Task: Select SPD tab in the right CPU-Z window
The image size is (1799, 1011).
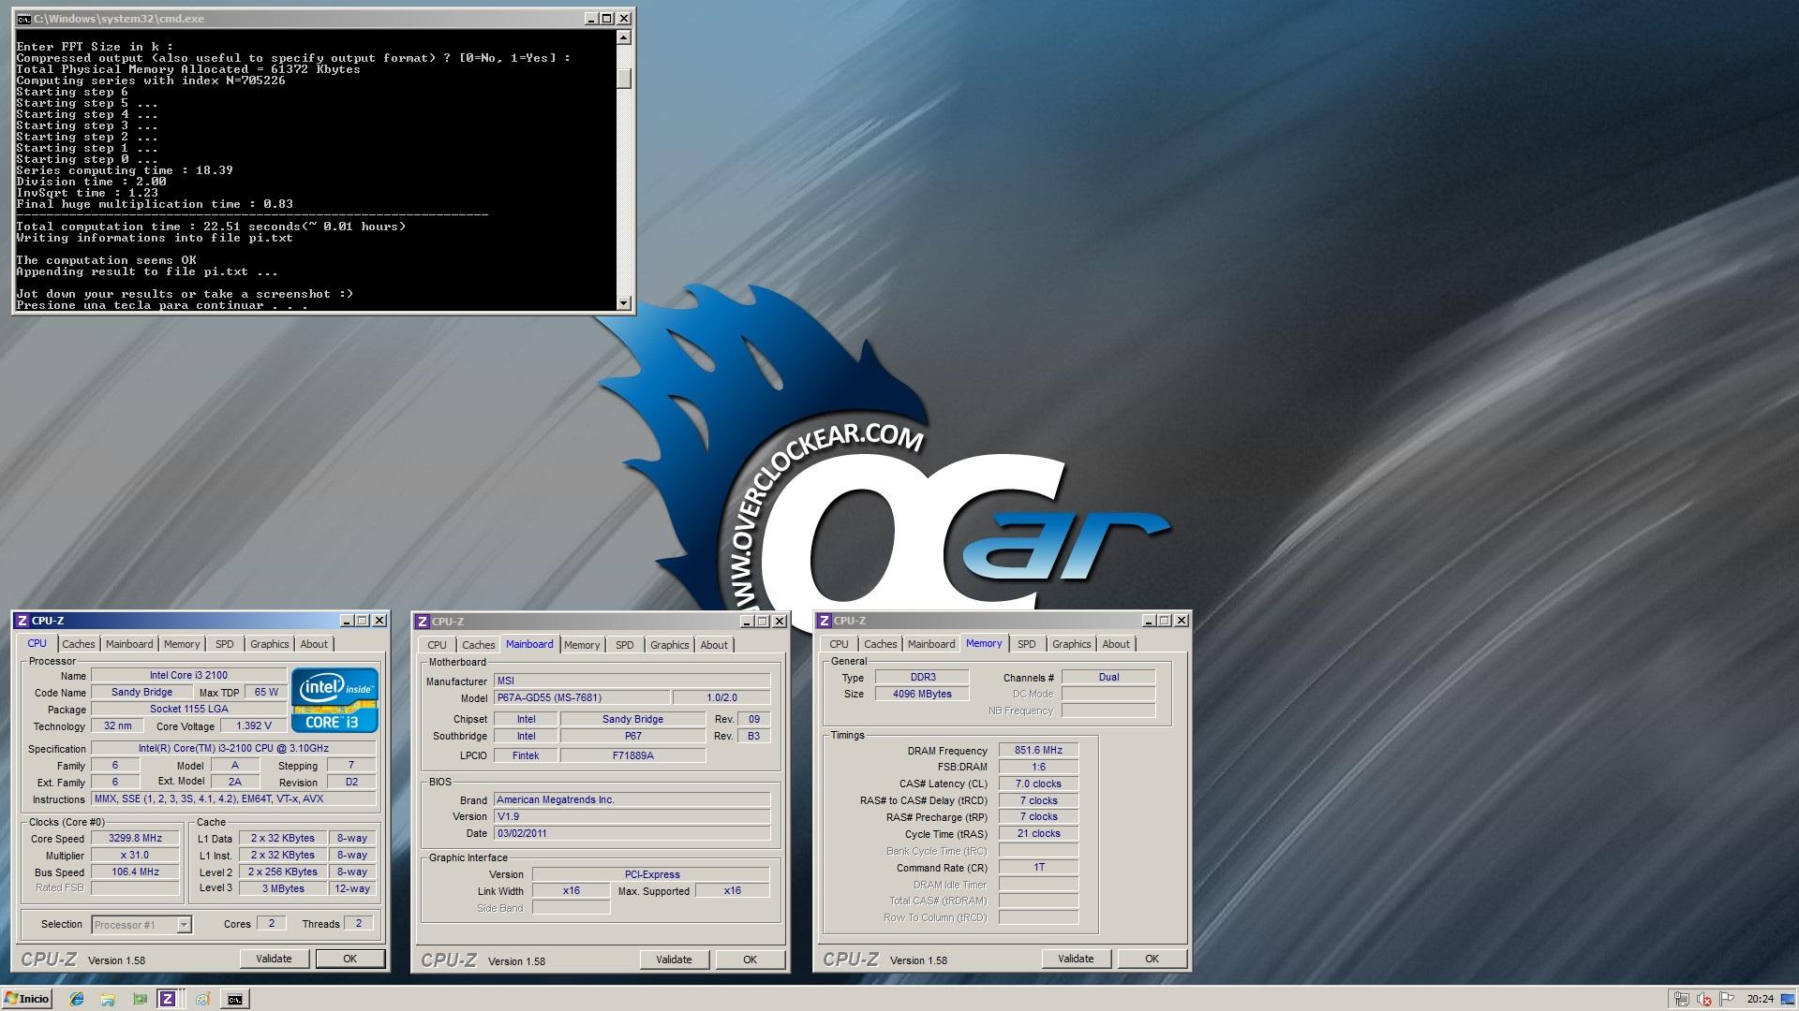Action: (x=1027, y=644)
